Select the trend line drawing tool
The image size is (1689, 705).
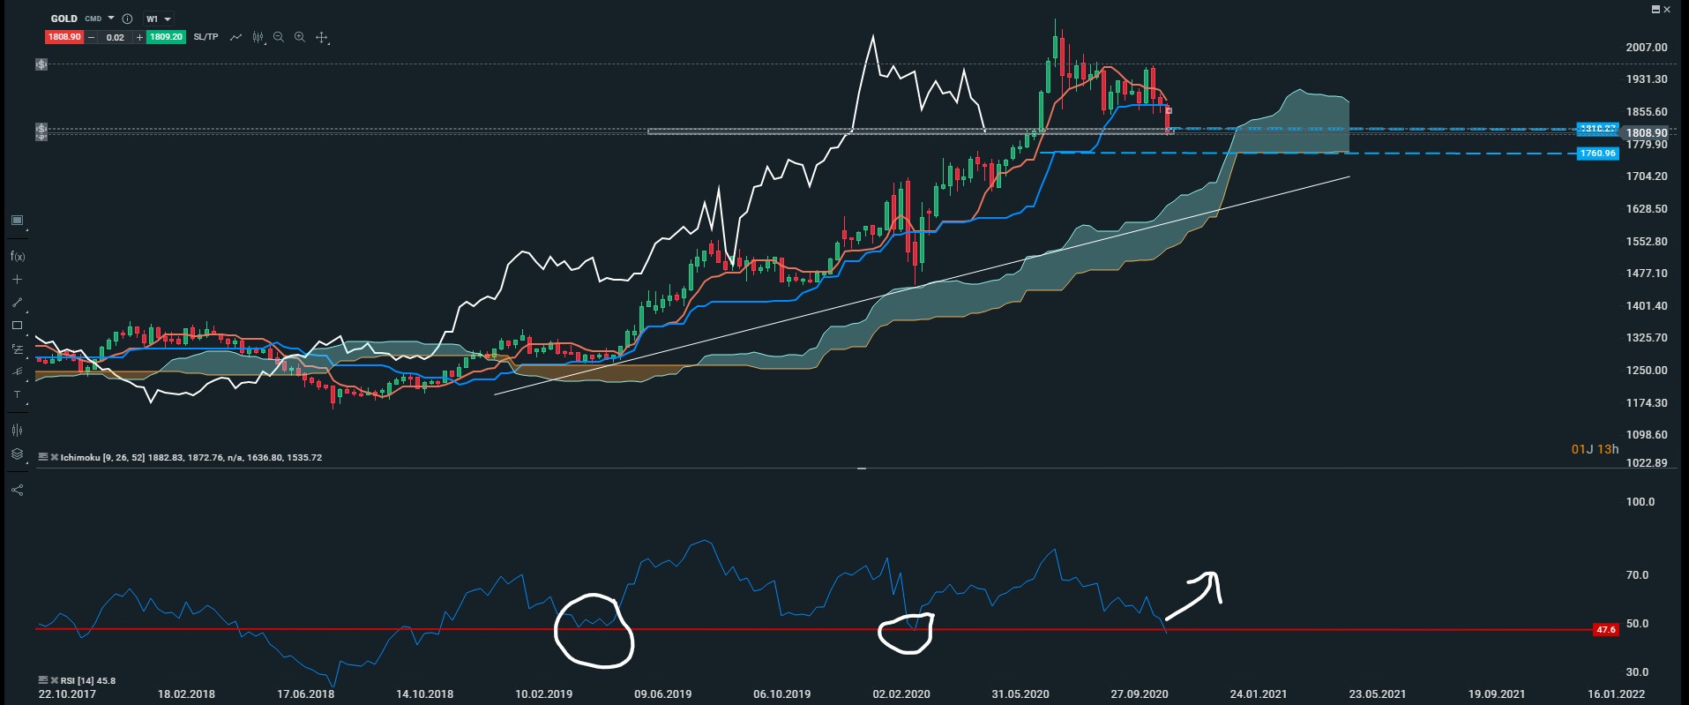click(x=17, y=303)
